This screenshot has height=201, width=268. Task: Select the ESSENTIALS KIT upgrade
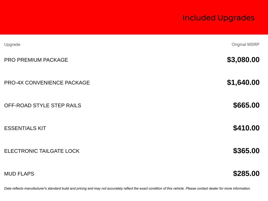pos(25,128)
